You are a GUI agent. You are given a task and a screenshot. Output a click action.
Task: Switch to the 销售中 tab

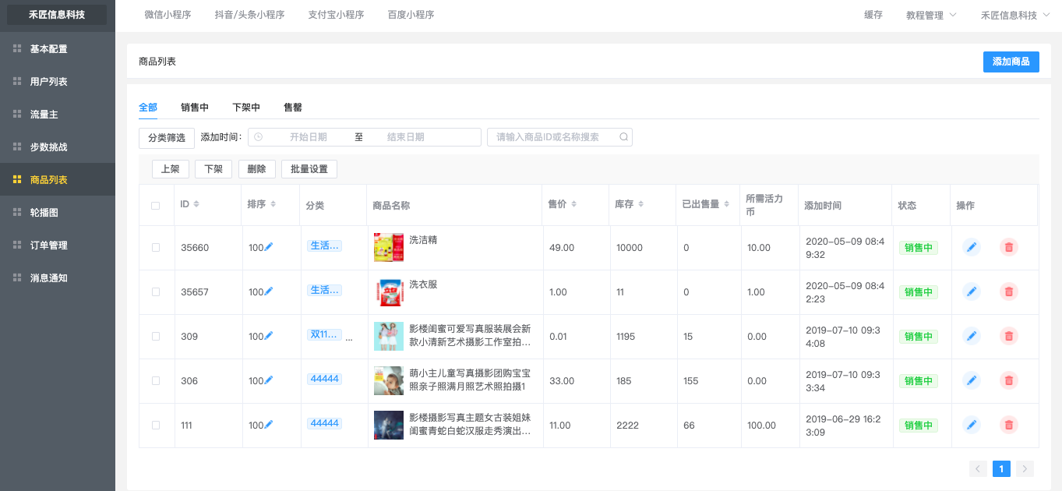(x=195, y=108)
